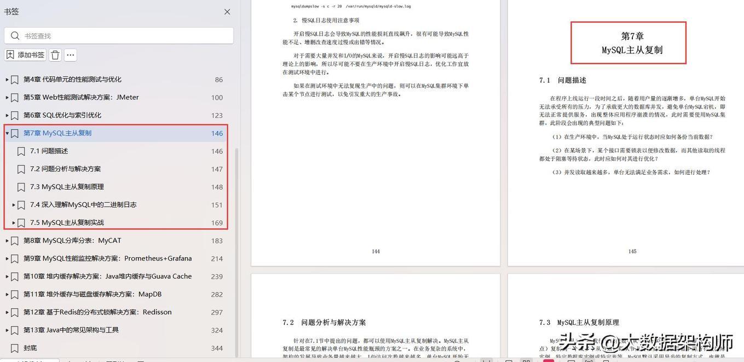Click bookmark icon beside 7.1 问题描述
This screenshot has width=744, height=362.
(x=21, y=151)
